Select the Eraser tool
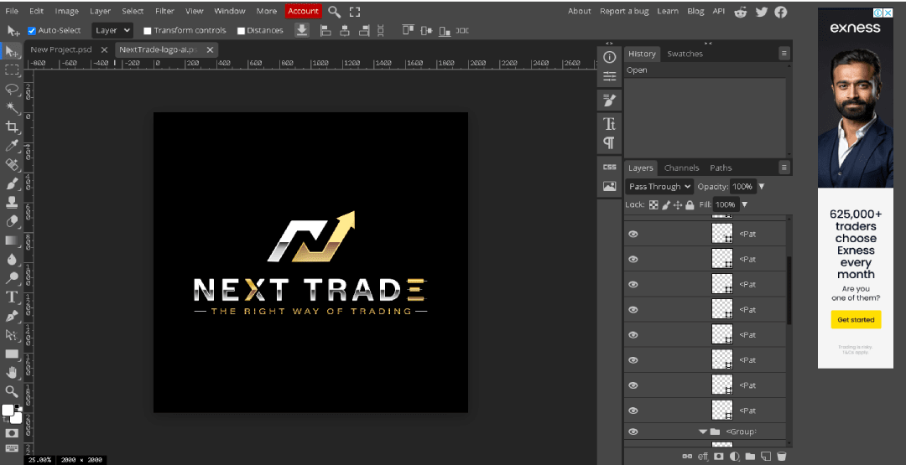This screenshot has width=906, height=465. click(12, 221)
